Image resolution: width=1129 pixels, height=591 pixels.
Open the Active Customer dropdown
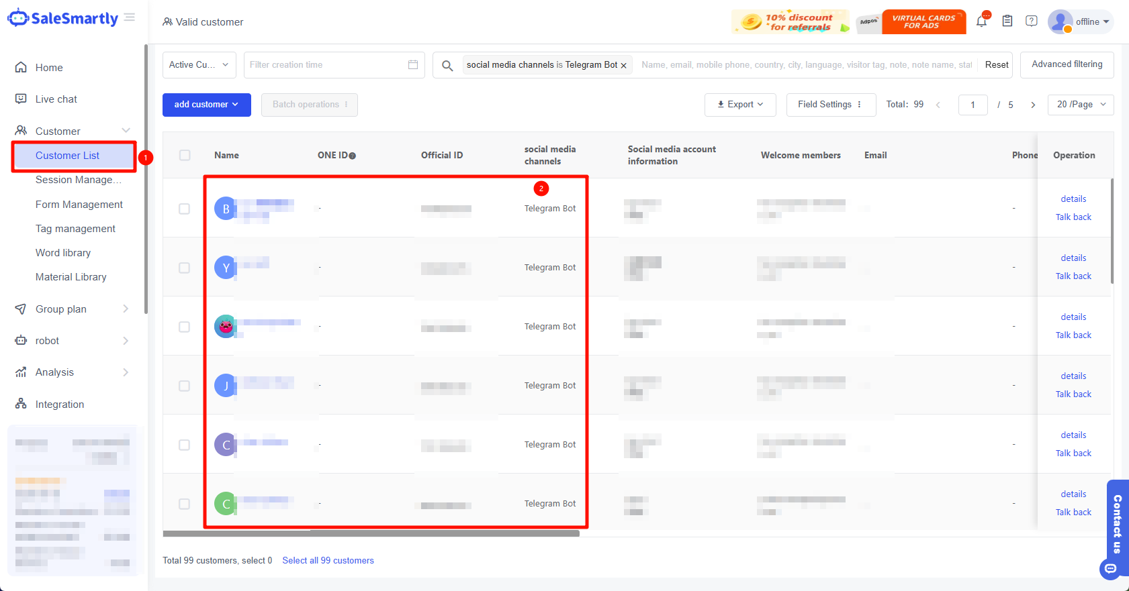point(199,65)
